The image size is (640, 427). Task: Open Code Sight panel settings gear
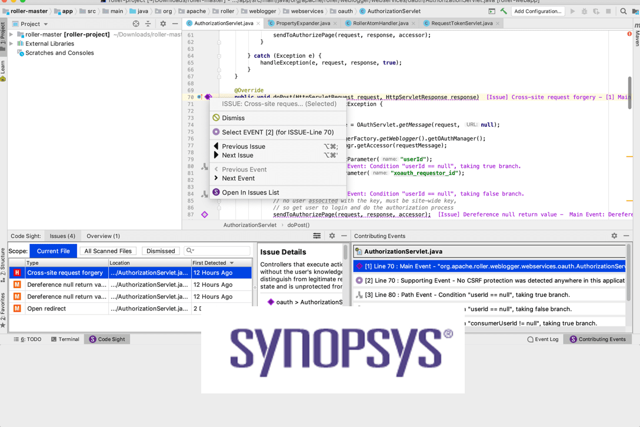coord(332,236)
